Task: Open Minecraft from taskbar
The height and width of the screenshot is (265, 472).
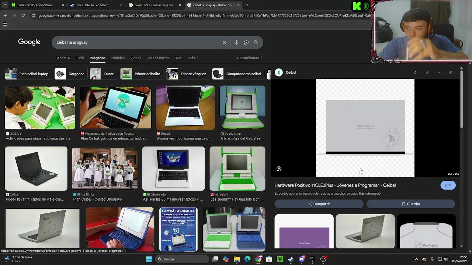Action: (x=280, y=259)
